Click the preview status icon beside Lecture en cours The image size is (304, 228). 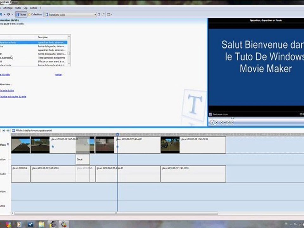point(210,114)
